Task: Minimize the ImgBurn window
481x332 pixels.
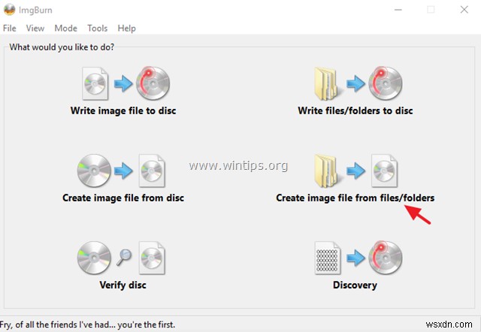Action: pos(398,10)
